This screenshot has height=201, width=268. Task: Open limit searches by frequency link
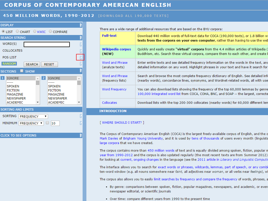point(195,179)
